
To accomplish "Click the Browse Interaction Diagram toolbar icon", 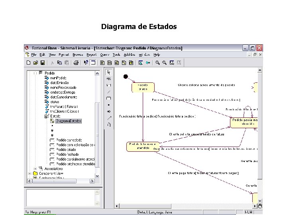I will [110, 63].
